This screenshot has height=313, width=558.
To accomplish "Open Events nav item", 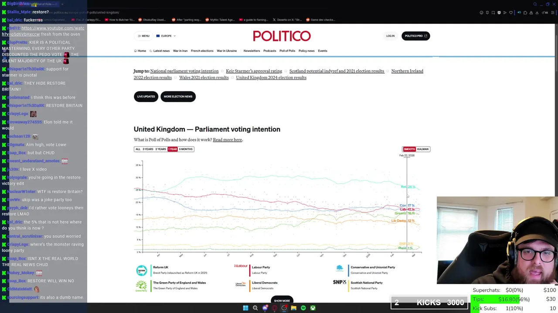I will 323,51.
